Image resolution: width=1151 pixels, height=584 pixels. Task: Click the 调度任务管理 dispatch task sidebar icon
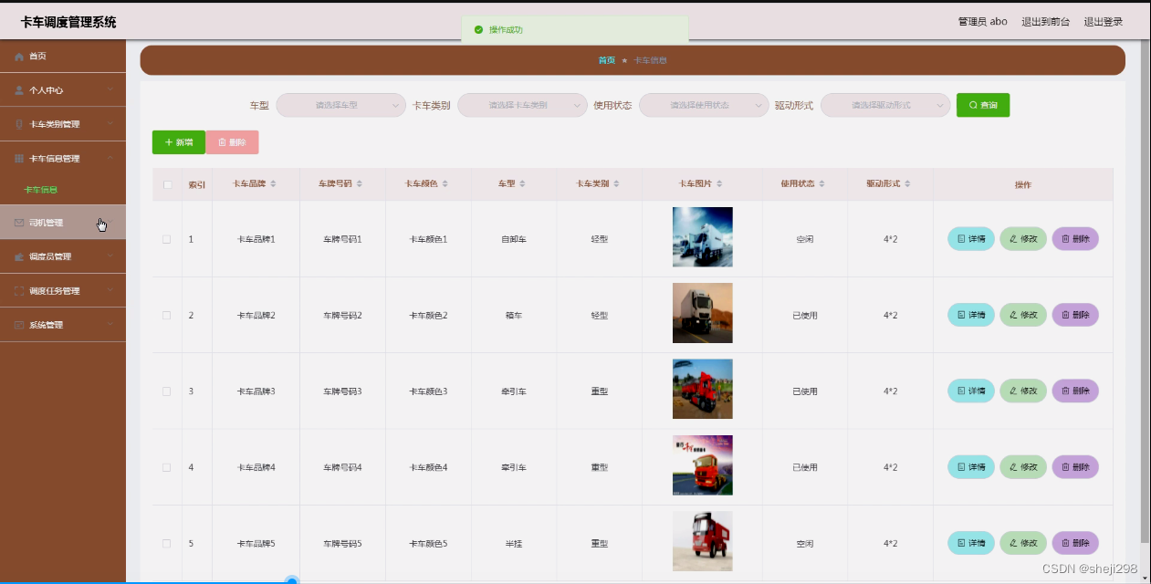[19, 290]
